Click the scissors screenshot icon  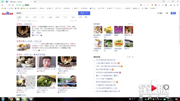coord(159,5)
